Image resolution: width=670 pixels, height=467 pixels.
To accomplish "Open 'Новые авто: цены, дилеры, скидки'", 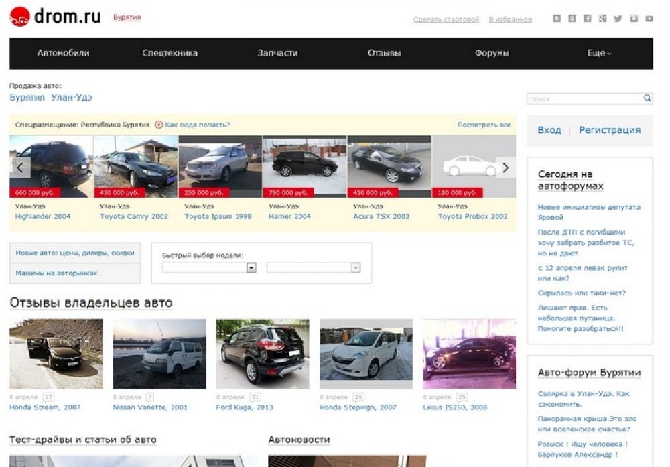I will click(75, 253).
